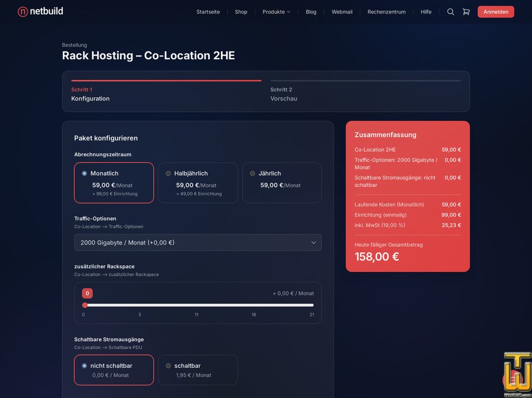Select Schritt 2 Vorschau step
Screen dimensions: 532x398
click(365, 92)
